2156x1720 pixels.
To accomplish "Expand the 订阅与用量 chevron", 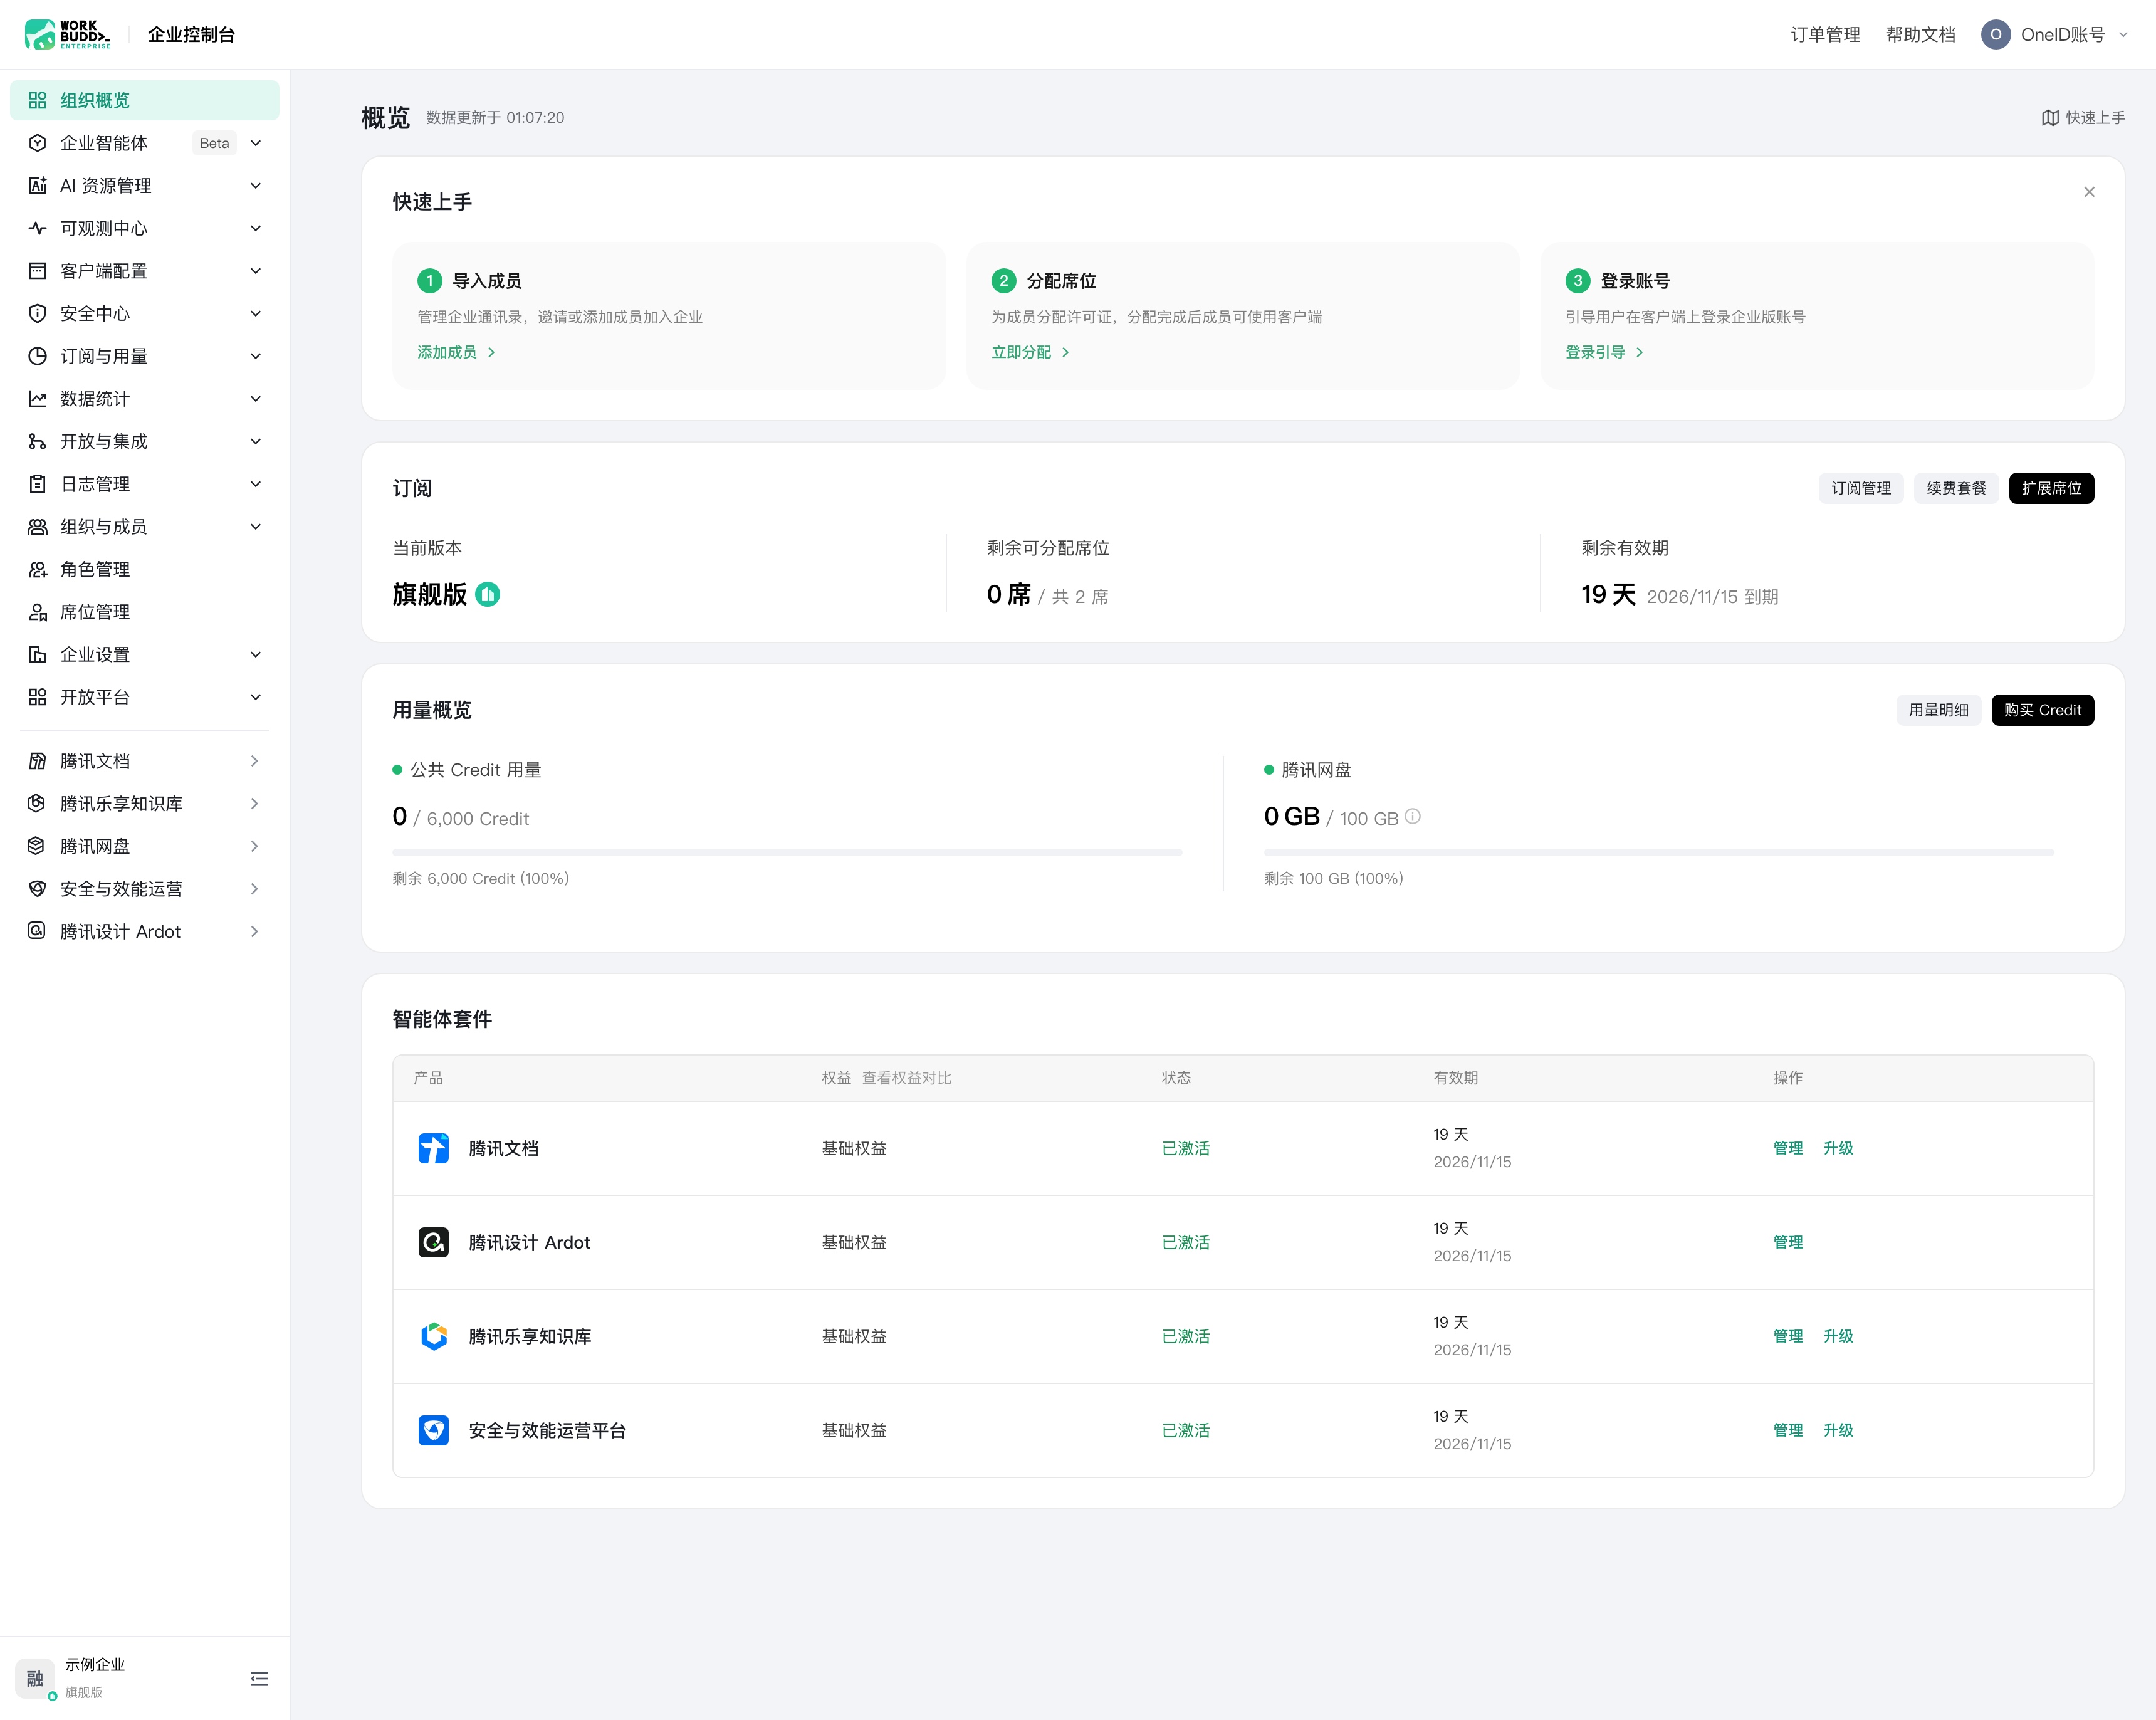I will (x=256, y=356).
